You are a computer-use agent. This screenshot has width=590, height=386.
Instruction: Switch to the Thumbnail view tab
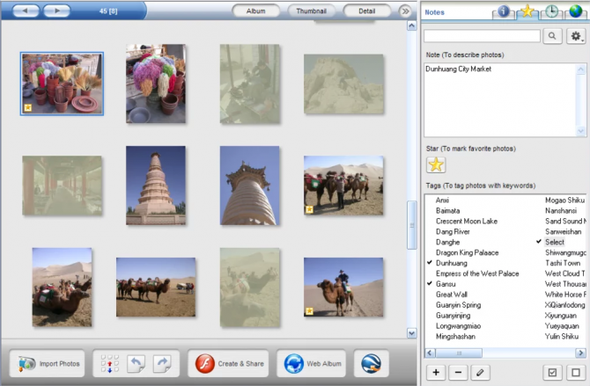[312, 11]
